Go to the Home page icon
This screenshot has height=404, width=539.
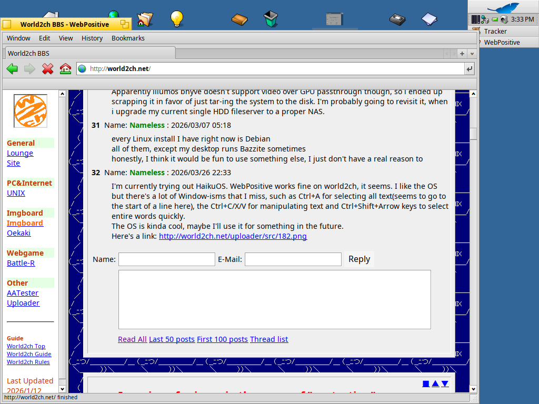coord(65,68)
